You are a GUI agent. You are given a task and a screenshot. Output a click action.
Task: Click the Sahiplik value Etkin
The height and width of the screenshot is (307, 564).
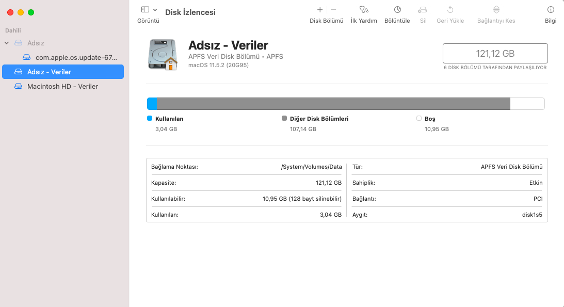[x=536, y=183]
